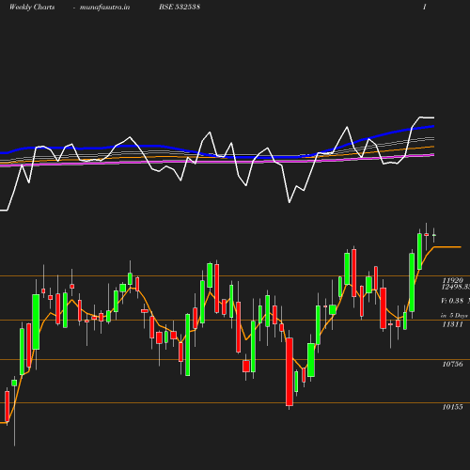Click the 12498.33 price value
The width and height of the screenshot is (470, 470).
click(456, 287)
